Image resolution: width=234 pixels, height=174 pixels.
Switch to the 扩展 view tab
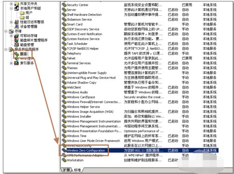click(66, 170)
